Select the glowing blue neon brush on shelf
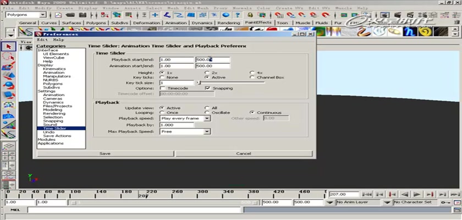462x220 pixels. point(410,31)
